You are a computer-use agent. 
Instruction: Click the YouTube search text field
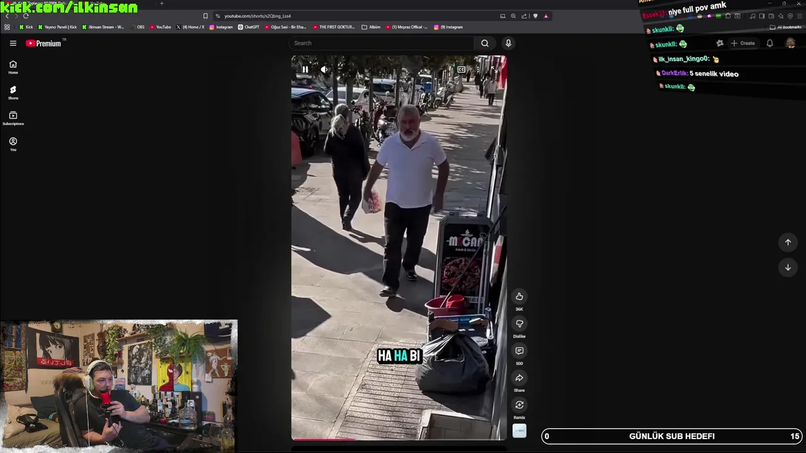pyautogui.click(x=382, y=43)
